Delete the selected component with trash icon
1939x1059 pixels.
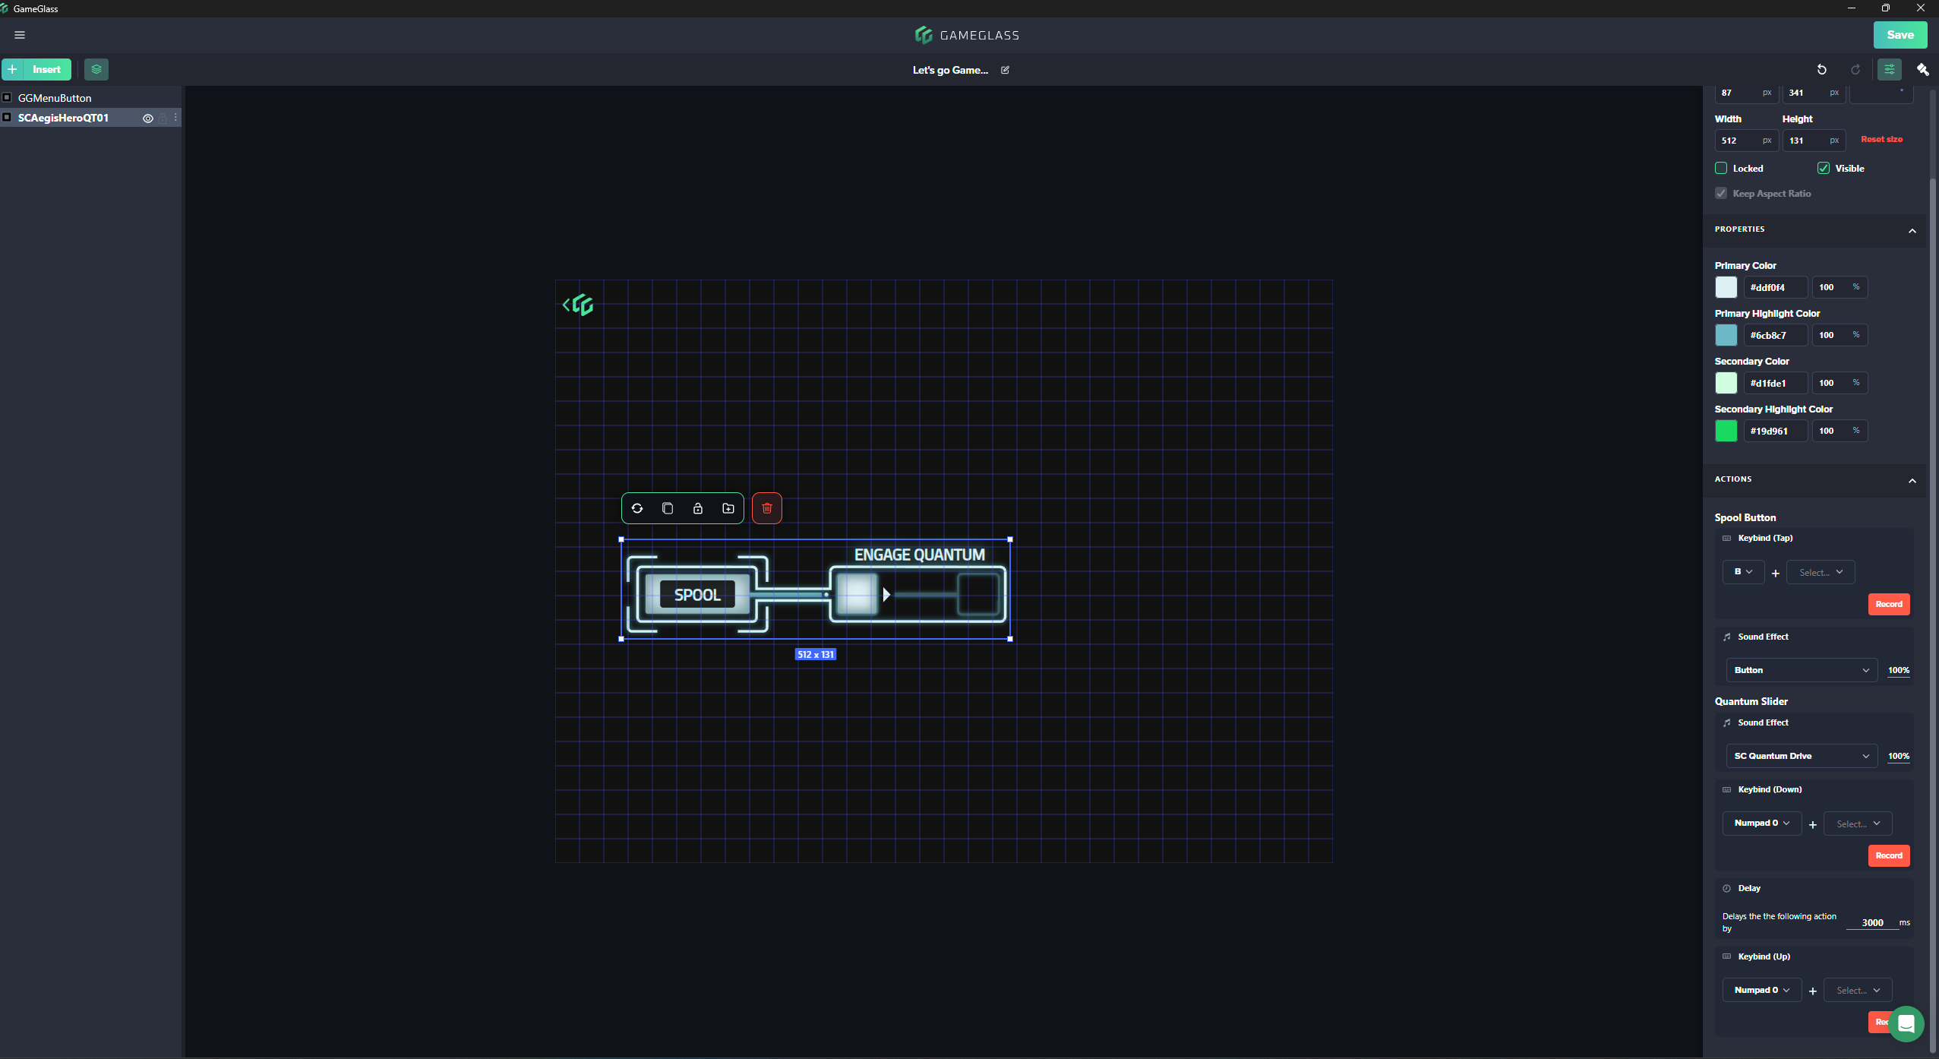767,508
